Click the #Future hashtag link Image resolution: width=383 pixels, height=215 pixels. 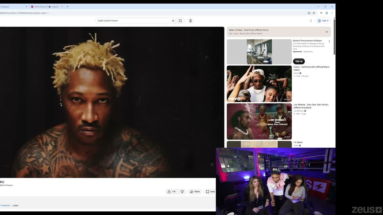(x=9, y=185)
